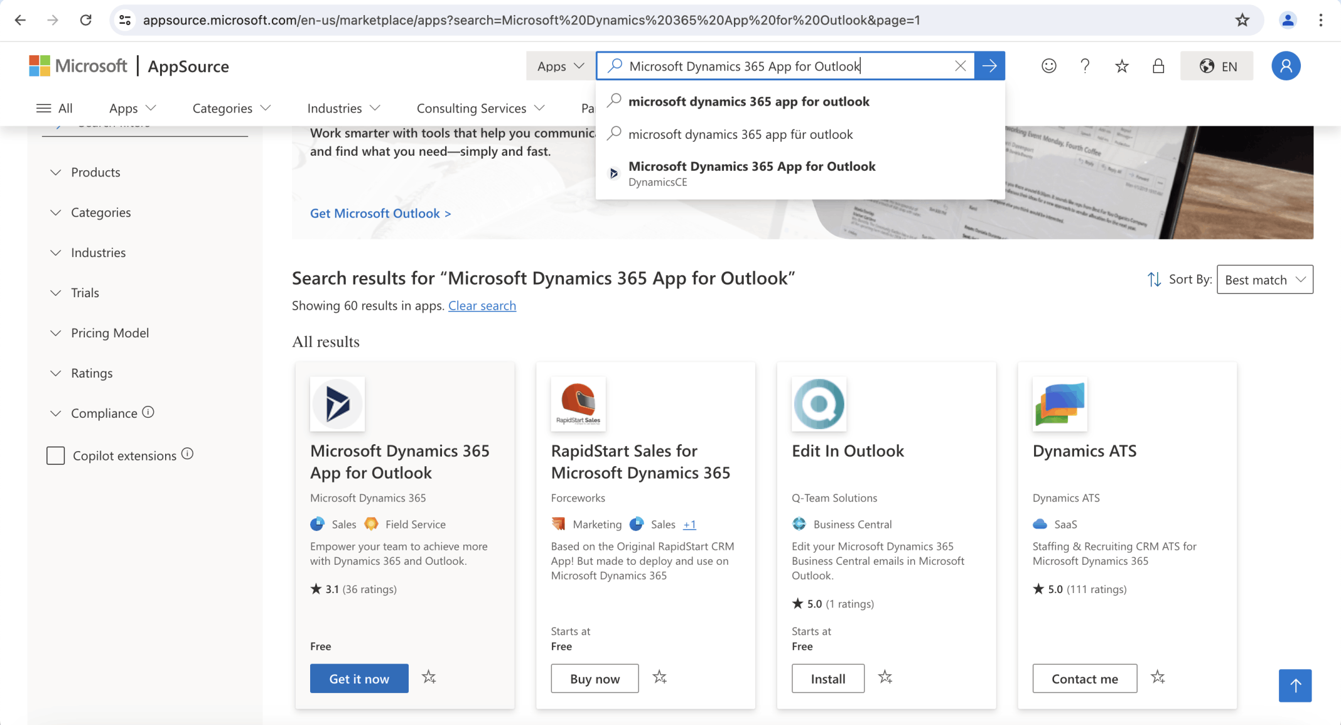The height and width of the screenshot is (725, 1341).
Task: Open the RapidStart Sales app icon
Action: 578,404
